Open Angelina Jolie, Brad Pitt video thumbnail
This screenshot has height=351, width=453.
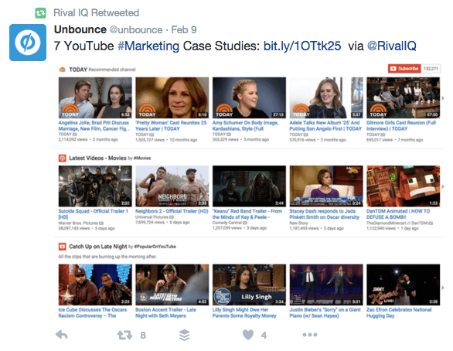95,97
